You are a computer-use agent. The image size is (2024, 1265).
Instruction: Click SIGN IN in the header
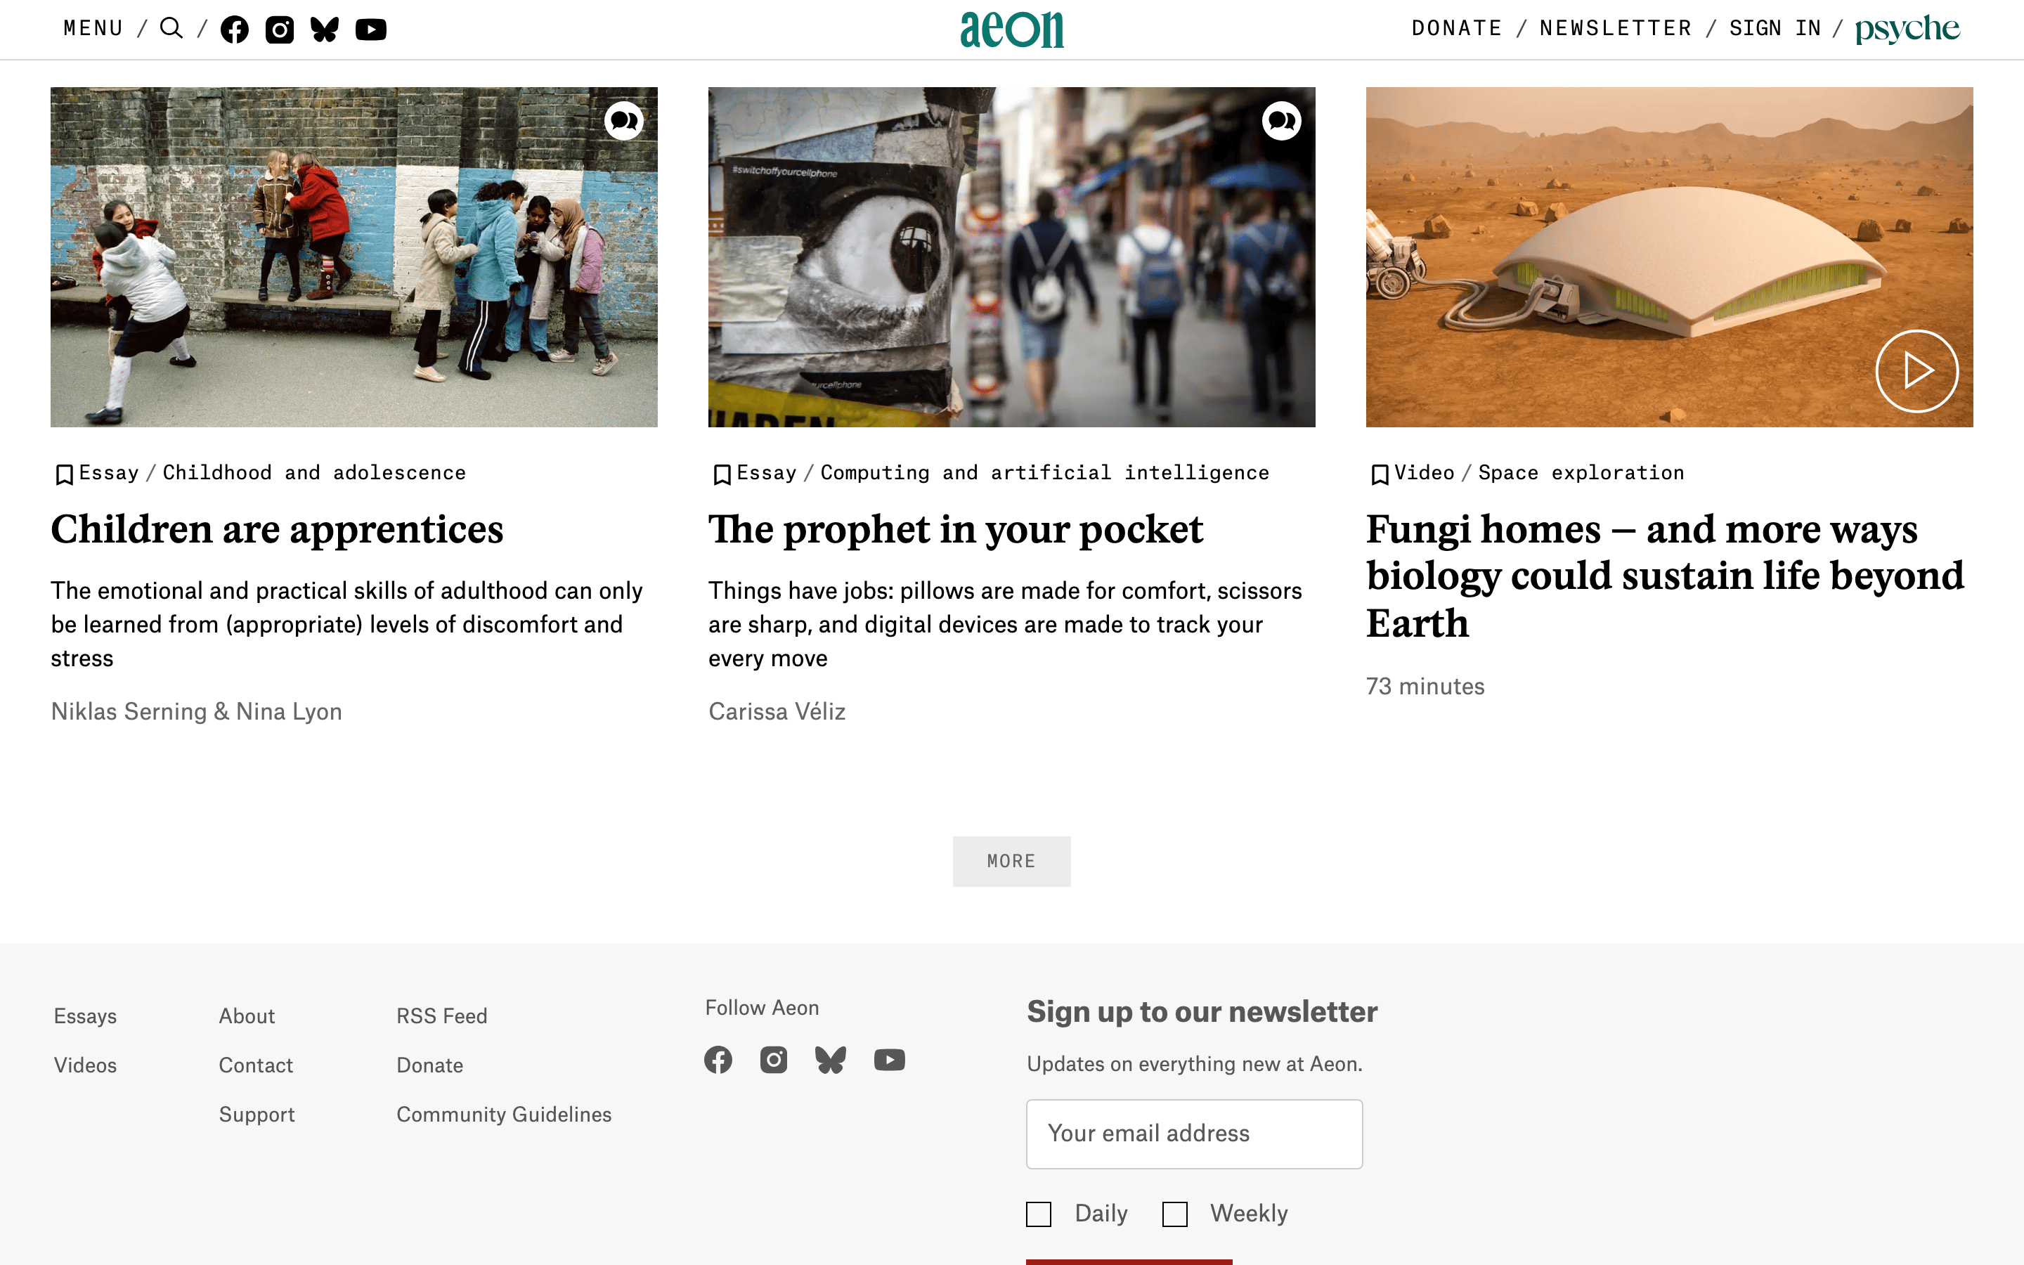click(1775, 28)
